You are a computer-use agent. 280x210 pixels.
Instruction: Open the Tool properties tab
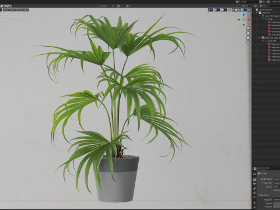pyautogui.click(x=254, y=174)
